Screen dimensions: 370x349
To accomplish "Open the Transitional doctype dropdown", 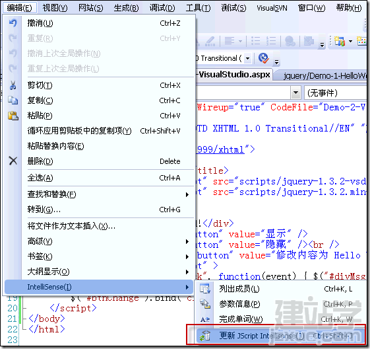I will [x=248, y=58].
